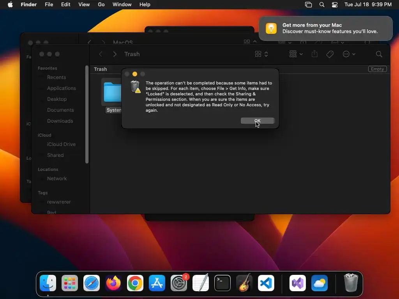Open the Apple menu
This screenshot has width=399, height=299.
(x=10, y=4)
